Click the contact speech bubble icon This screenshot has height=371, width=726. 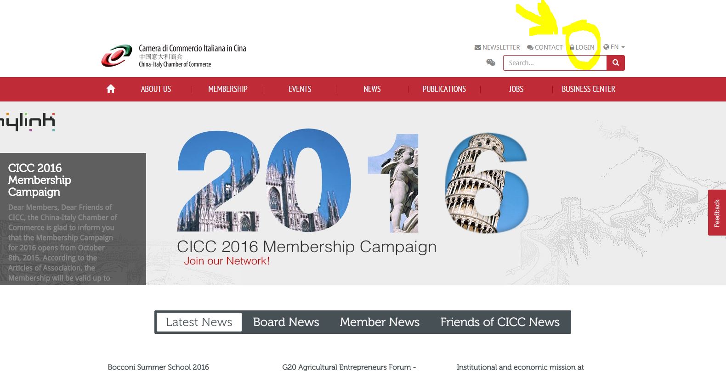[530, 47]
